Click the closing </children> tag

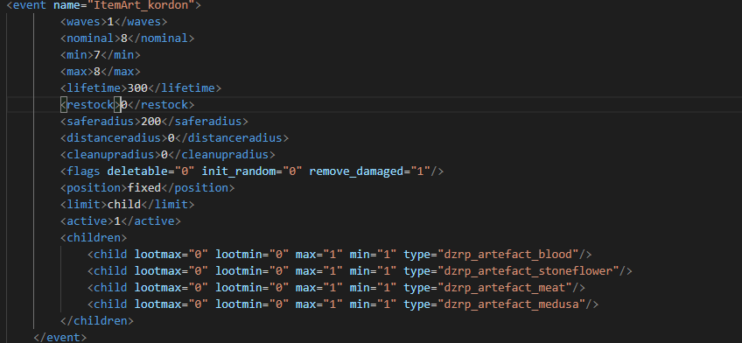97,321
